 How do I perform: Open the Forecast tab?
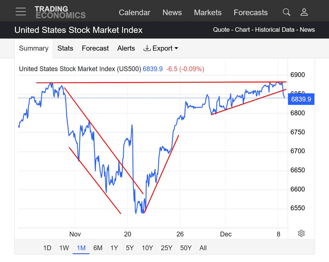tap(95, 48)
